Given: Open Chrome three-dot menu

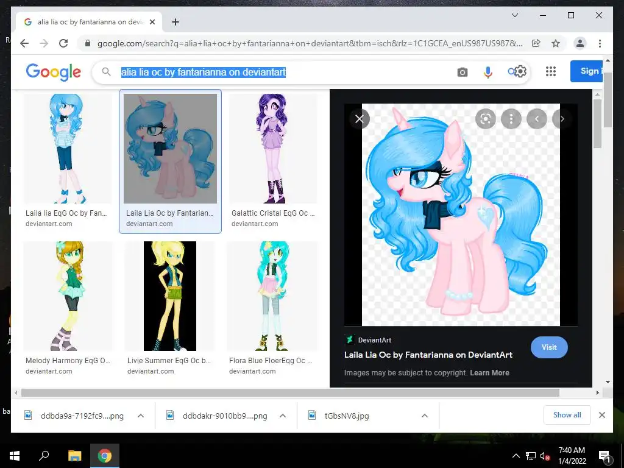Looking at the screenshot, I should pyautogui.click(x=600, y=43).
